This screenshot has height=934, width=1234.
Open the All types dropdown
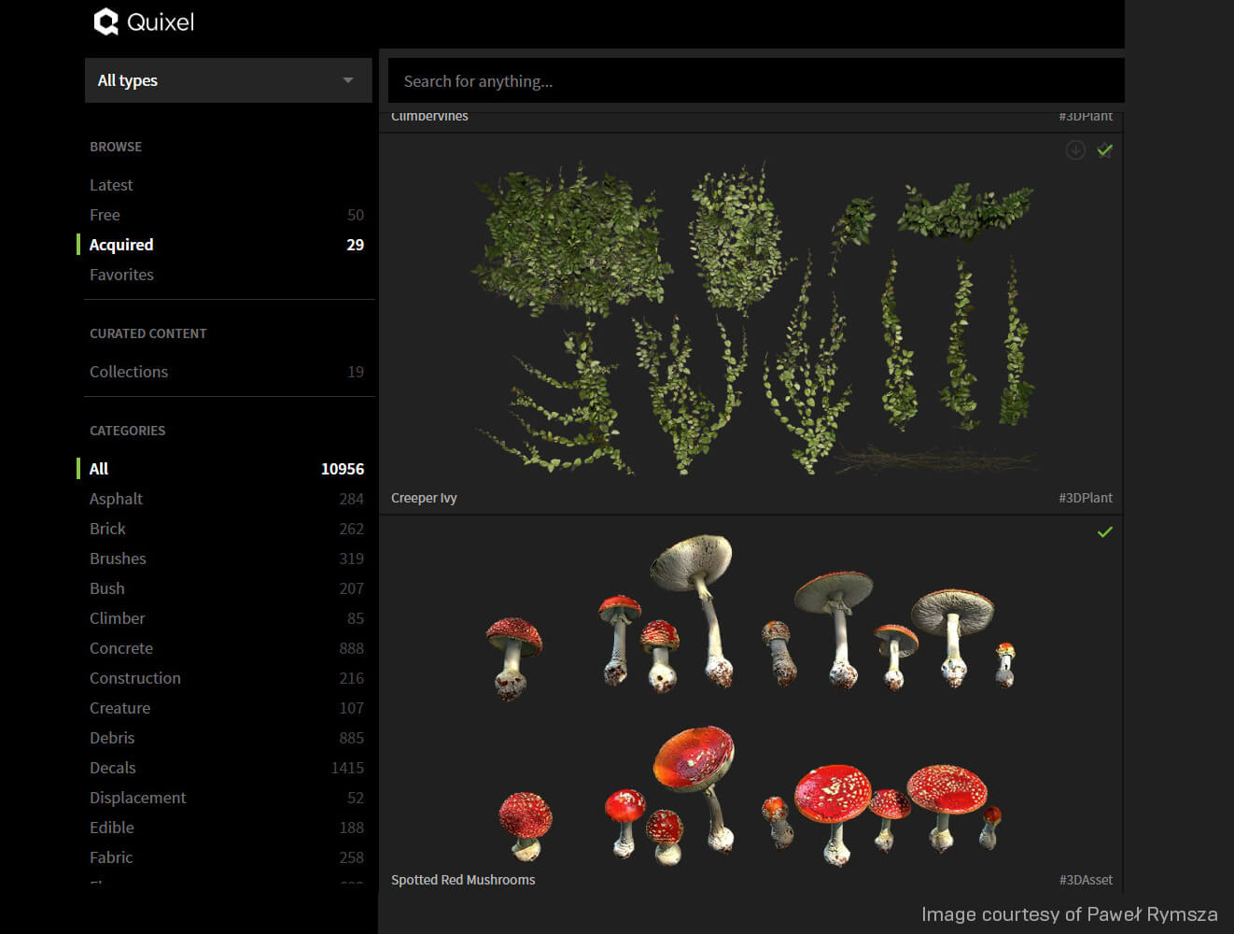coord(228,80)
